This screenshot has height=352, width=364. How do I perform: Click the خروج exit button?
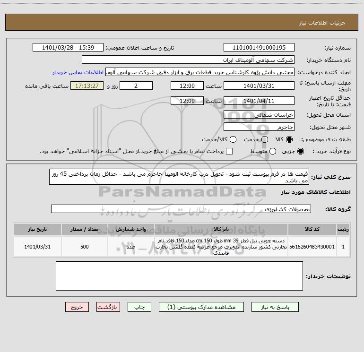[77, 307]
